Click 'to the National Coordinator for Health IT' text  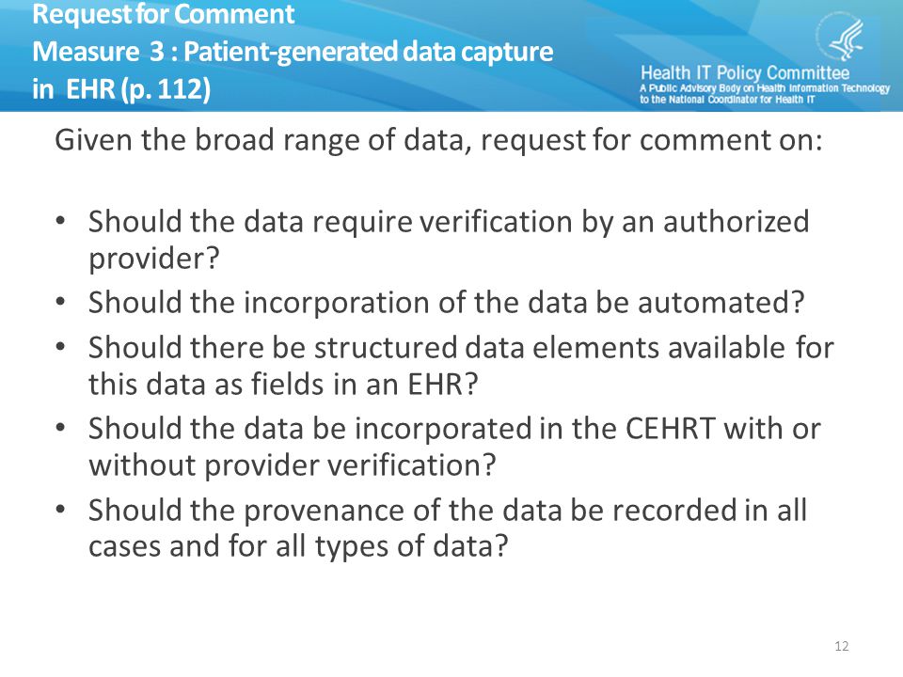(x=727, y=99)
